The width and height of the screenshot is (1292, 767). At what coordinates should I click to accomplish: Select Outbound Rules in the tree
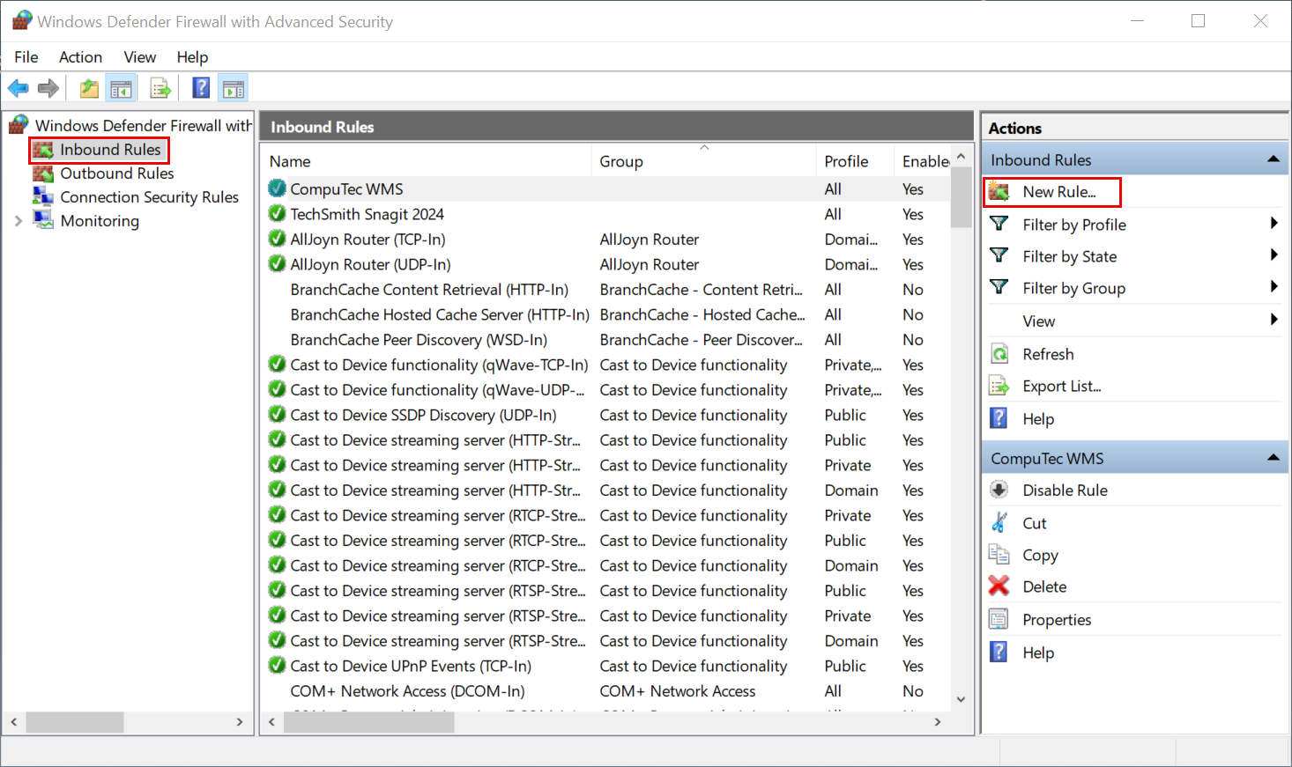point(116,173)
